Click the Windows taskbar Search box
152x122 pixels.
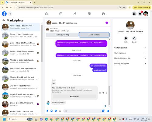(x=20, y=119)
